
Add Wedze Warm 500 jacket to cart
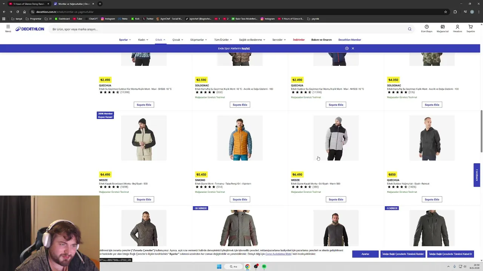[x=336, y=199]
